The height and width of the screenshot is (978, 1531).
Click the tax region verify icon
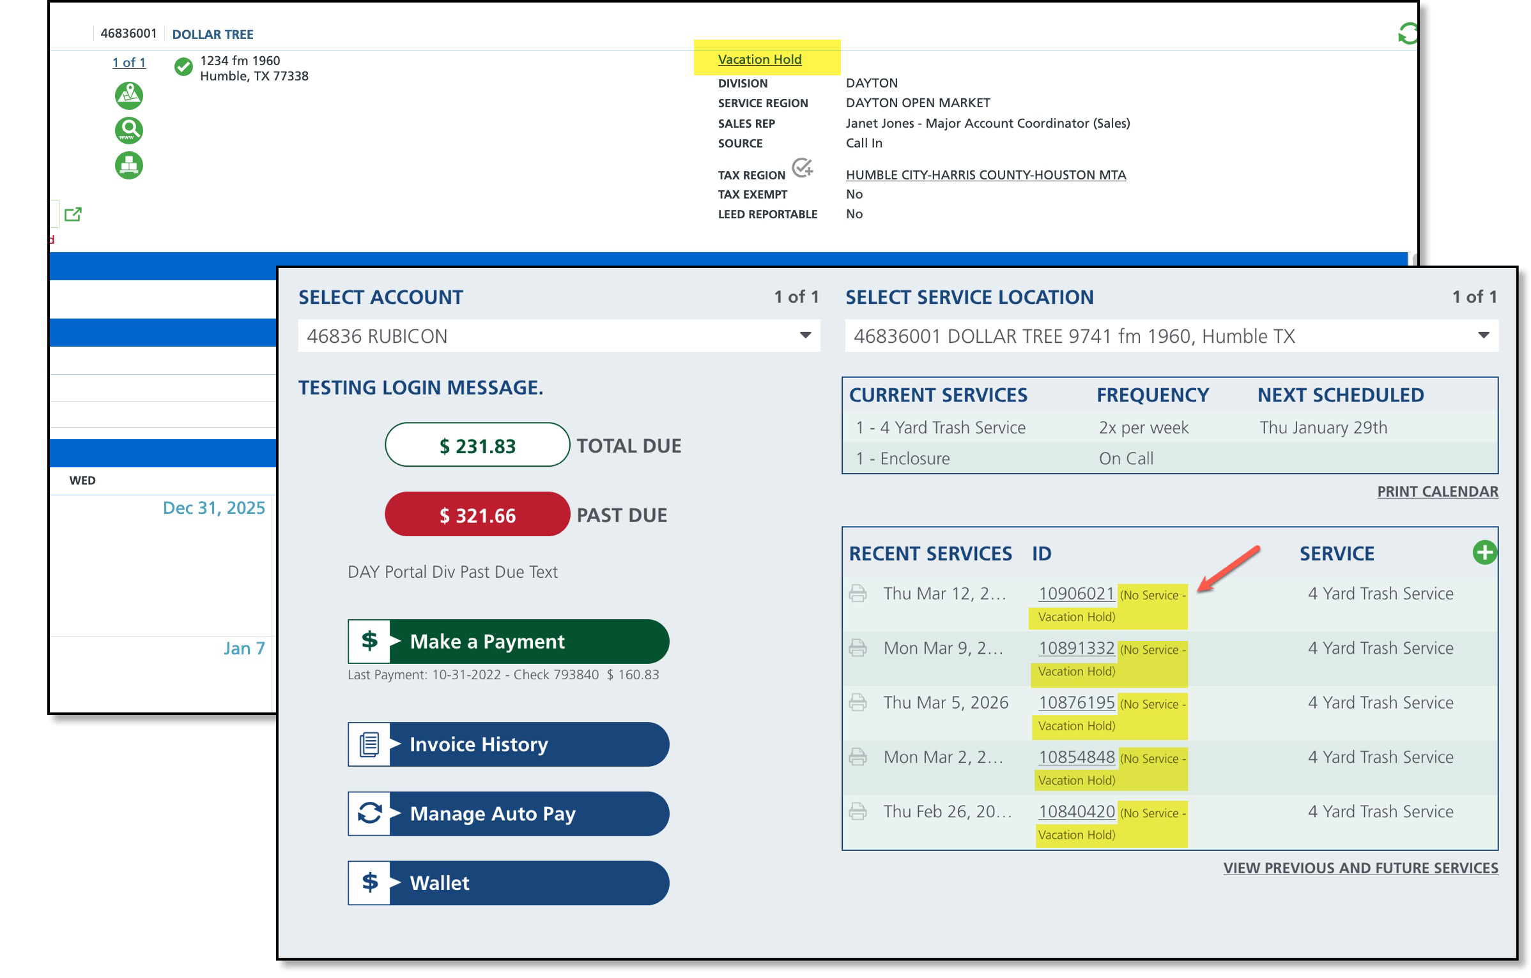[x=802, y=168]
